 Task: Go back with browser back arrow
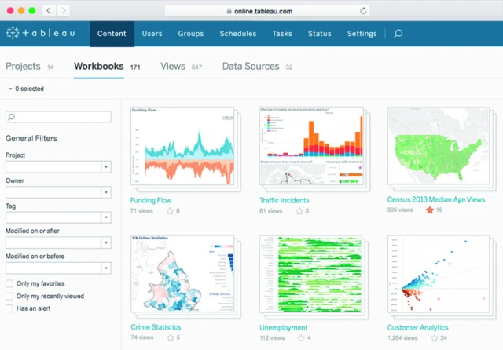coord(49,11)
